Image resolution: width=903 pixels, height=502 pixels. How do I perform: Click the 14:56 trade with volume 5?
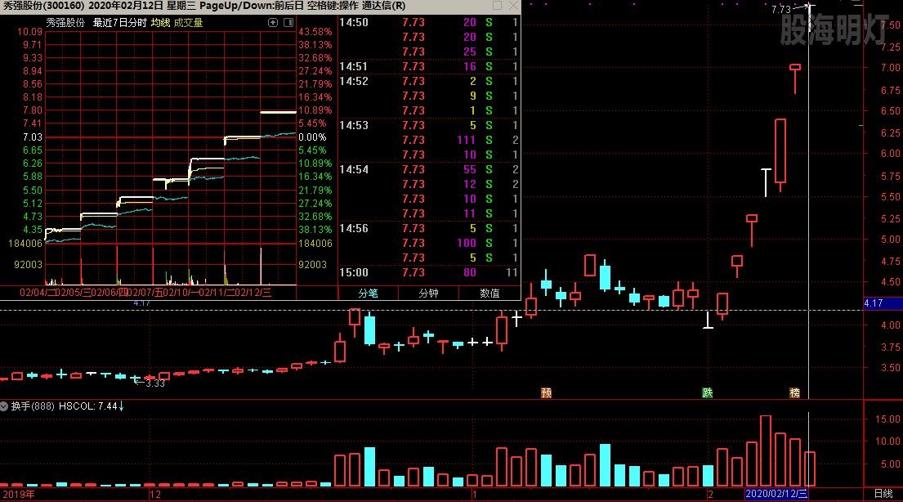pos(429,228)
